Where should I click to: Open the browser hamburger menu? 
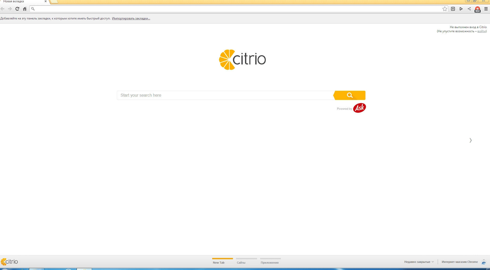(x=486, y=9)
